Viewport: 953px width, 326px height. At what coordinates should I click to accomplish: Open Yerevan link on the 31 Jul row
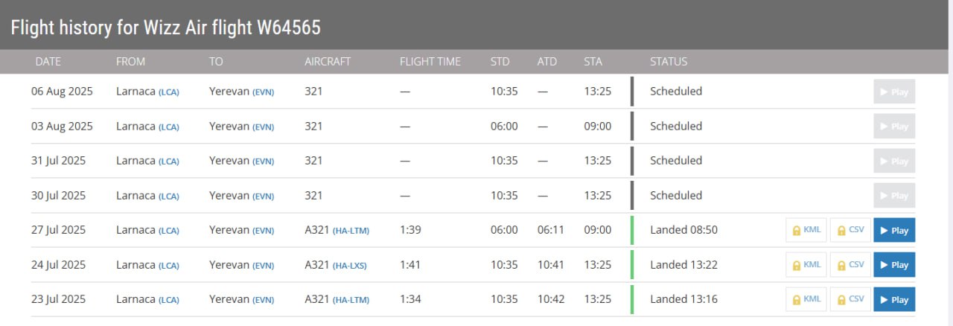pos(229,161)
